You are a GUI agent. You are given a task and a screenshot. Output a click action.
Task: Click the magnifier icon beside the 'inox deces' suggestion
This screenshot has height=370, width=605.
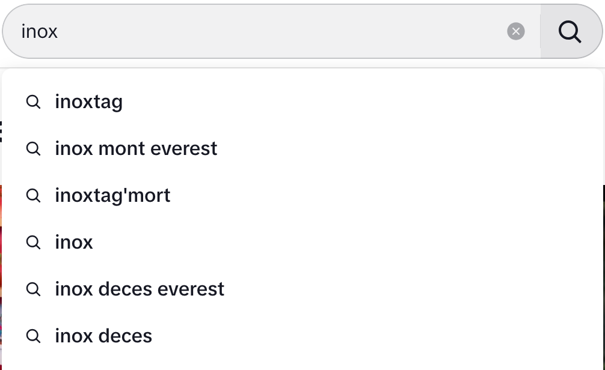point(33,336)
